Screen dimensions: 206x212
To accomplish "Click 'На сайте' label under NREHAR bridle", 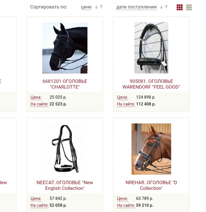I will [x=126, y=205].
